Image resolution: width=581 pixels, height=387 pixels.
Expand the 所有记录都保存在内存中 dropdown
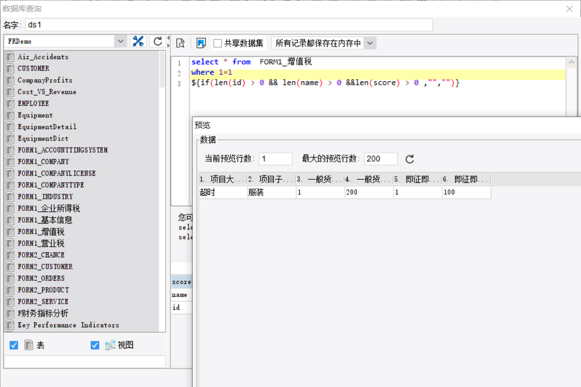click(x=370, y=44)
